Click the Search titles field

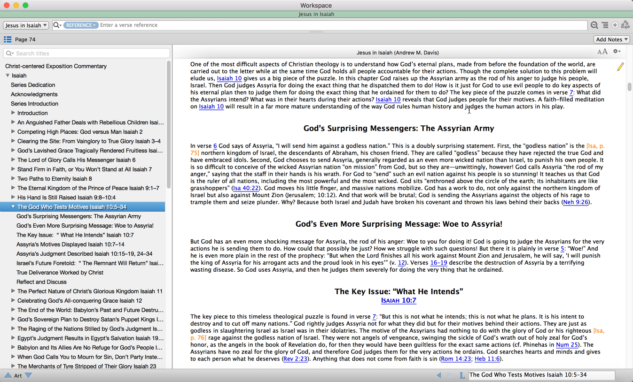click(89, 53)
